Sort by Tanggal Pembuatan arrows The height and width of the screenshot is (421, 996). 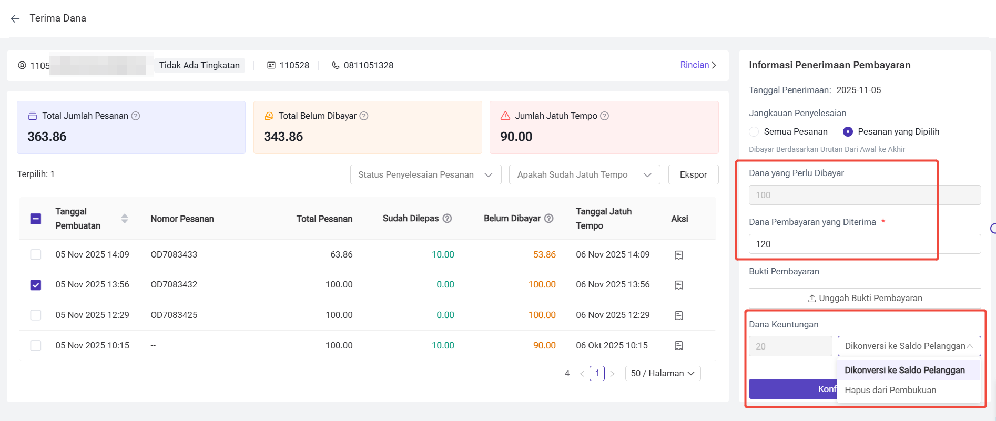pyautogui.click(x=125, y=219)
